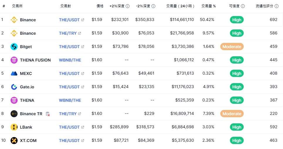Click external link icon on Bitget THE/USDT

83,47
